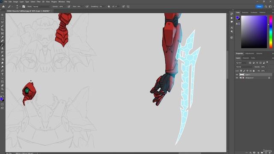
Task: Select the Layer 1 layer row
Action: click(x=254, y=75)
